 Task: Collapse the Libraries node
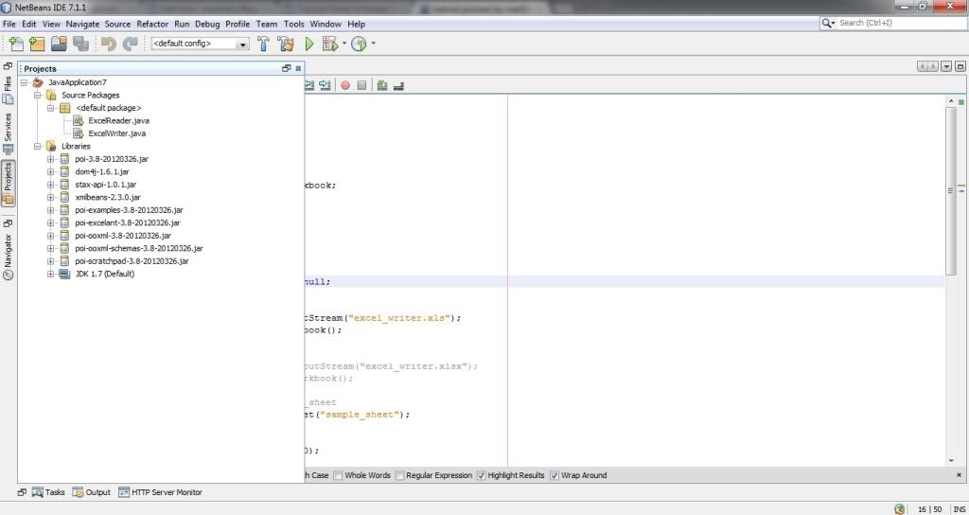[x=38, y=147]
